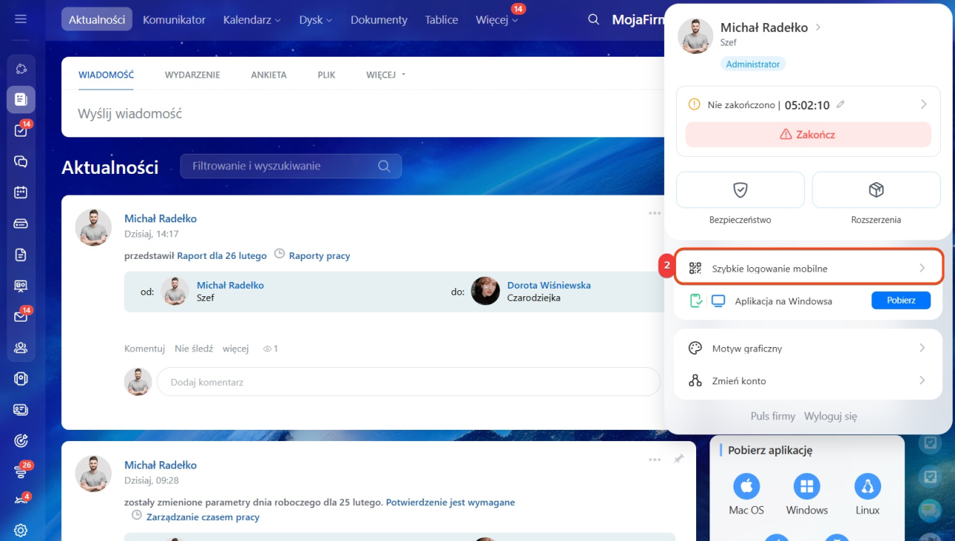This screenshot has width=955, height=541.
Task: Expand the Dysk dropdown in the top bar
Action: pos(316,19)
